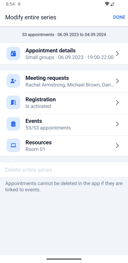Tap the Wi-Fi status icon
The image size is (128, 263).
[107, 4]
